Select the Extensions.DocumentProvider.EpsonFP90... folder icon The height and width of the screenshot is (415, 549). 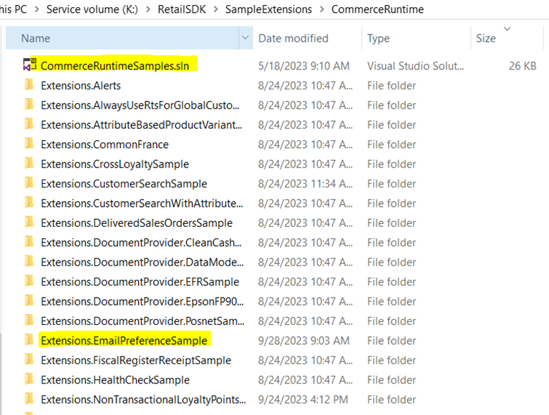[x=29, y=301]
